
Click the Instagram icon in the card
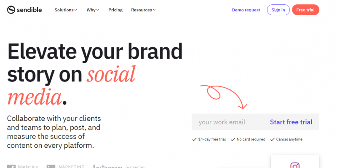click(x=295, y=165)
